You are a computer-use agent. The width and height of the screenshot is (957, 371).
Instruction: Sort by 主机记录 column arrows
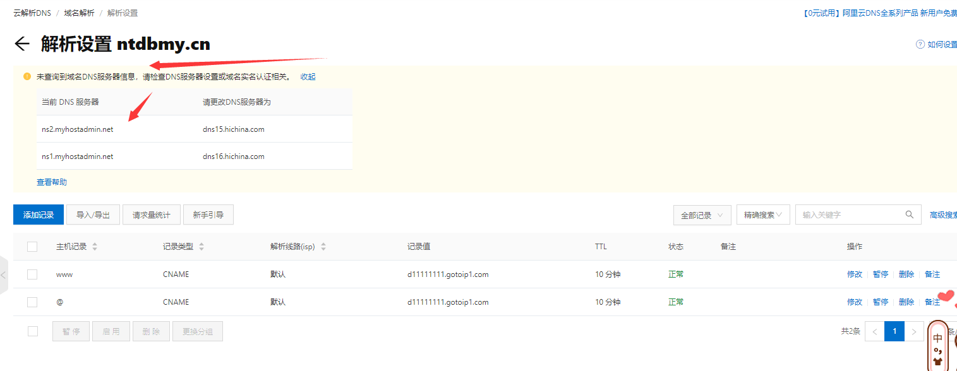coord(95,247)
